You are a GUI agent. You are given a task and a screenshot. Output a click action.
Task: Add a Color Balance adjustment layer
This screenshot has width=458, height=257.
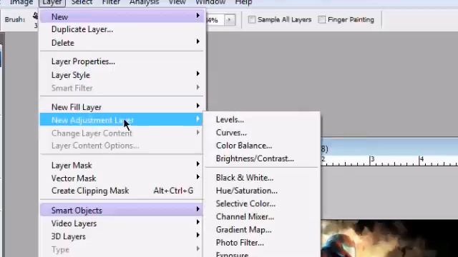262,146
